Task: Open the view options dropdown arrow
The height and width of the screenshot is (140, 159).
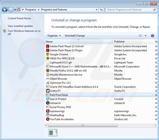Action: click(x=145, y=36)
